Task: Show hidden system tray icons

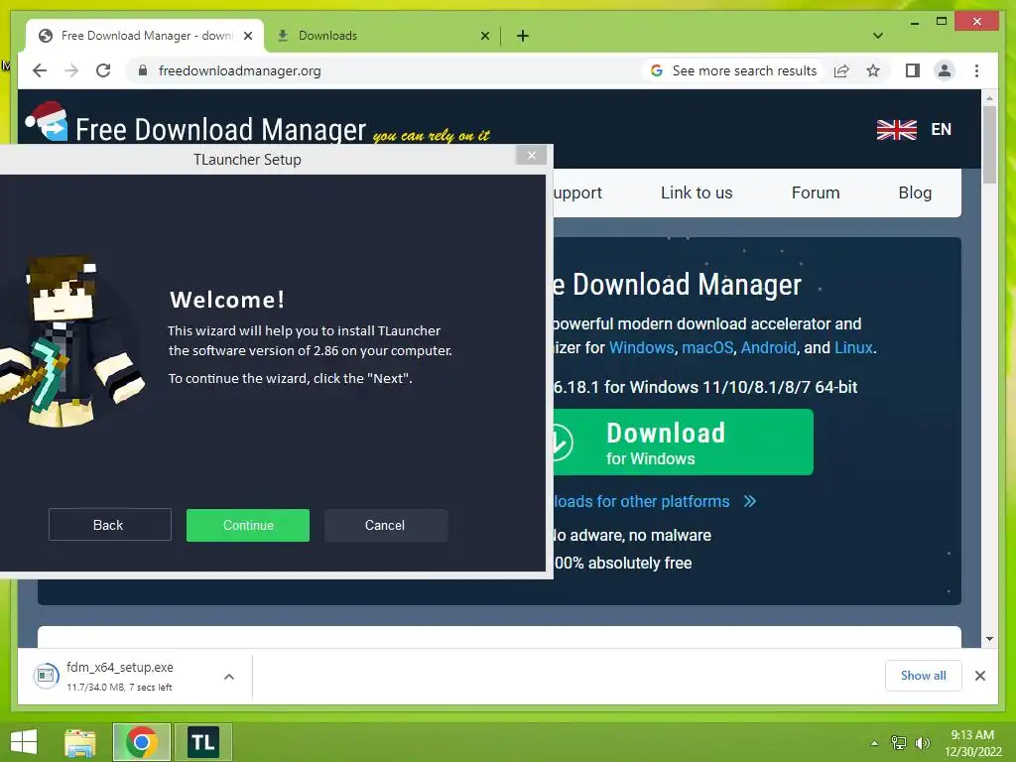Action: coord(874,742)
